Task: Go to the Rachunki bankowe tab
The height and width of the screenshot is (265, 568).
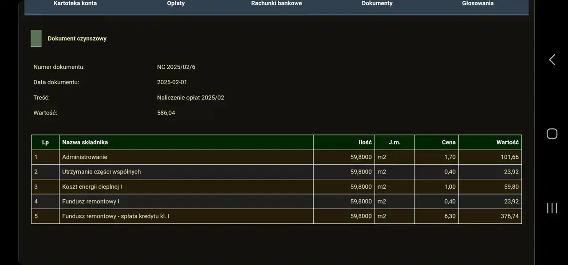Action: (x=276, y=4)
